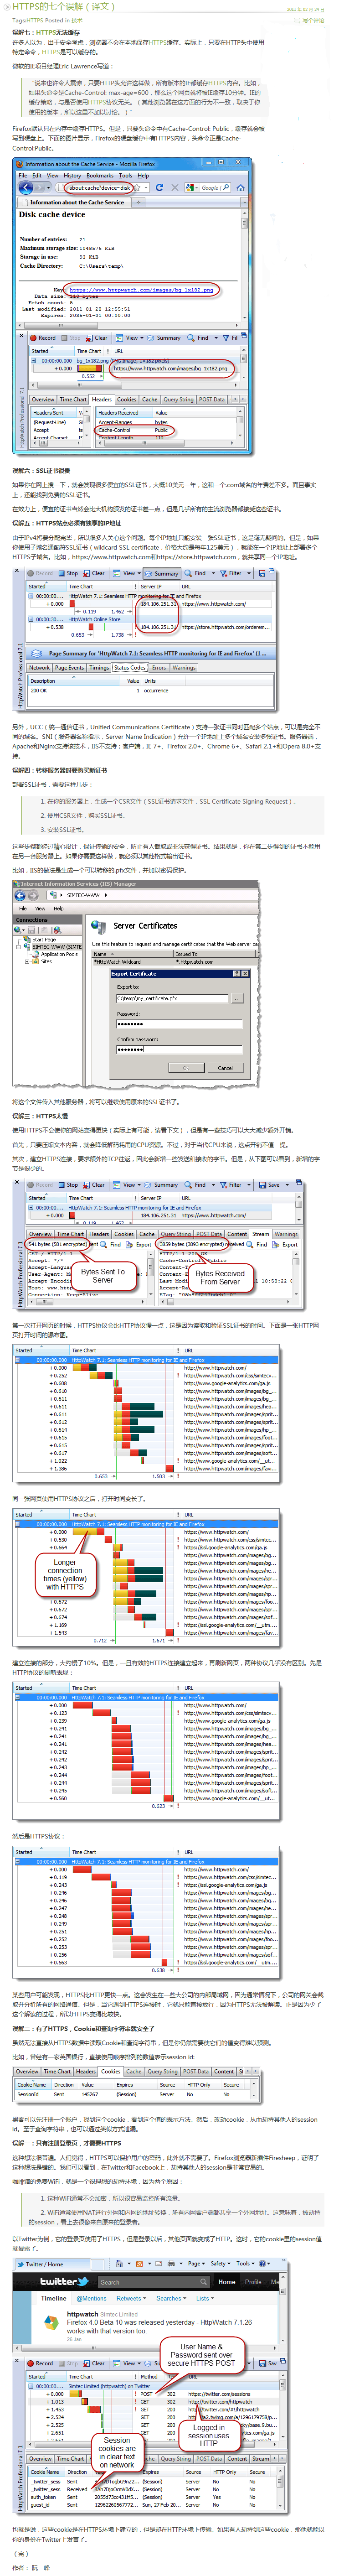
Task: Click Firefox back arrow in cache page window
Action: click(x=26, y=187)
